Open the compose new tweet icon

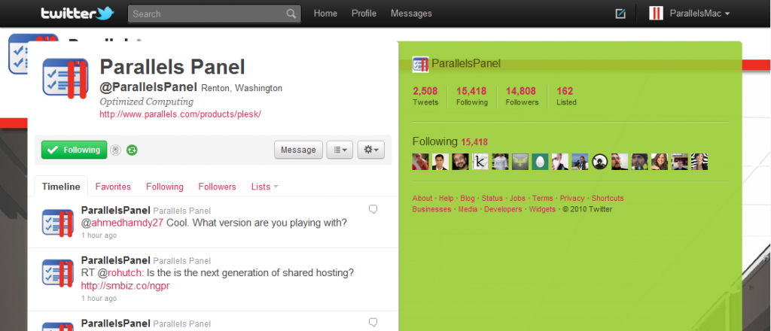(620, 14)
